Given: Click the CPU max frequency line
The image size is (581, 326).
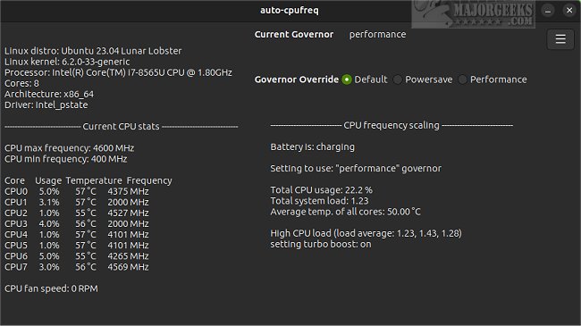Looking at the screenshot, I should [x=70, y=148].
